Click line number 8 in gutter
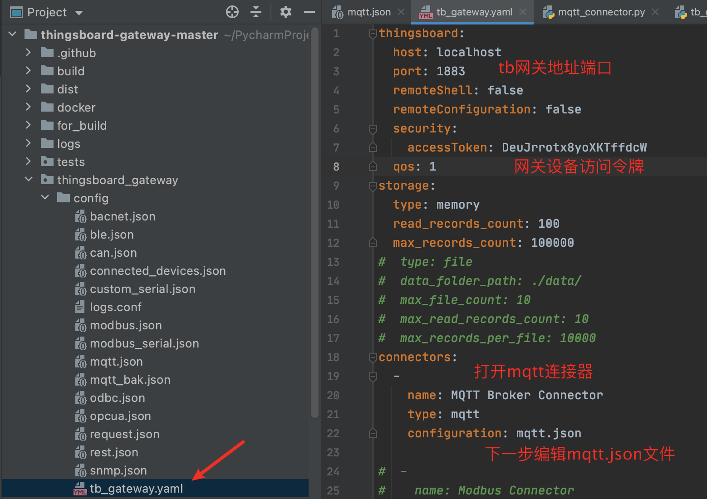The image size is (707, 499). (x=336, y=166)
